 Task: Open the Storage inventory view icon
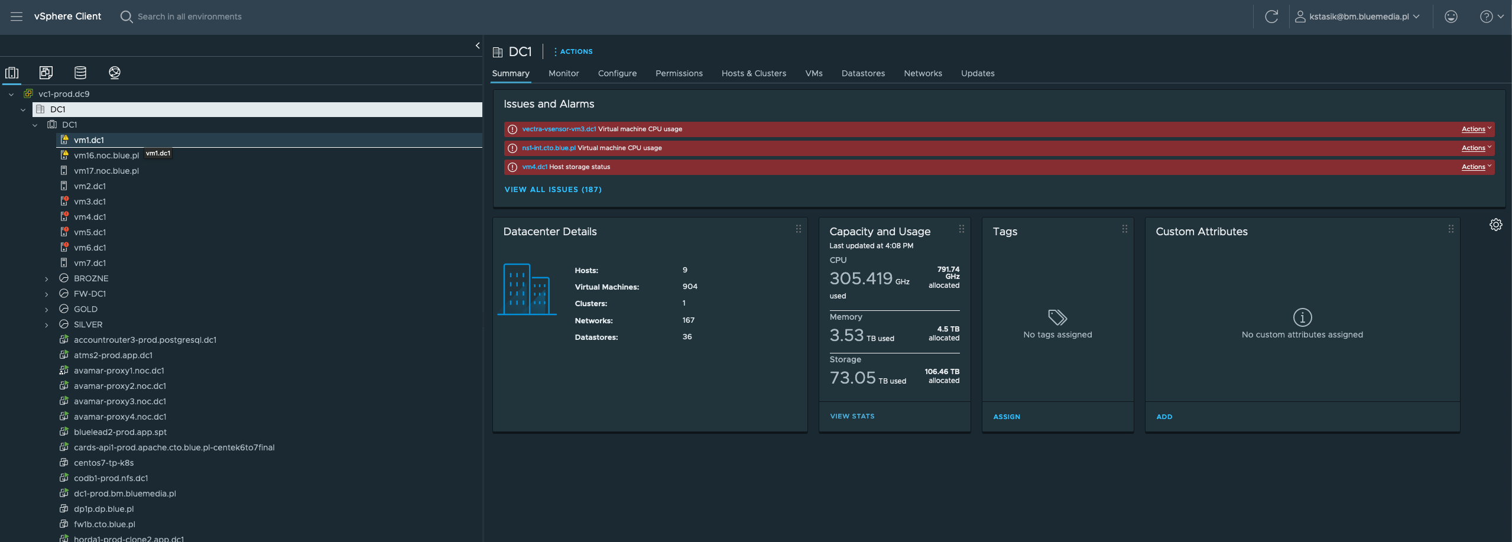tap(80, 73)
